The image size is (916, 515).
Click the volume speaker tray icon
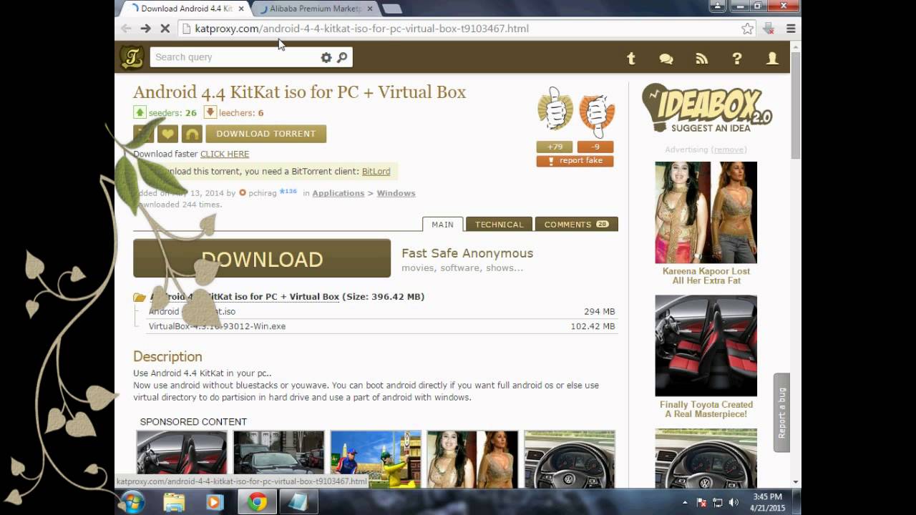coord(734,503)
